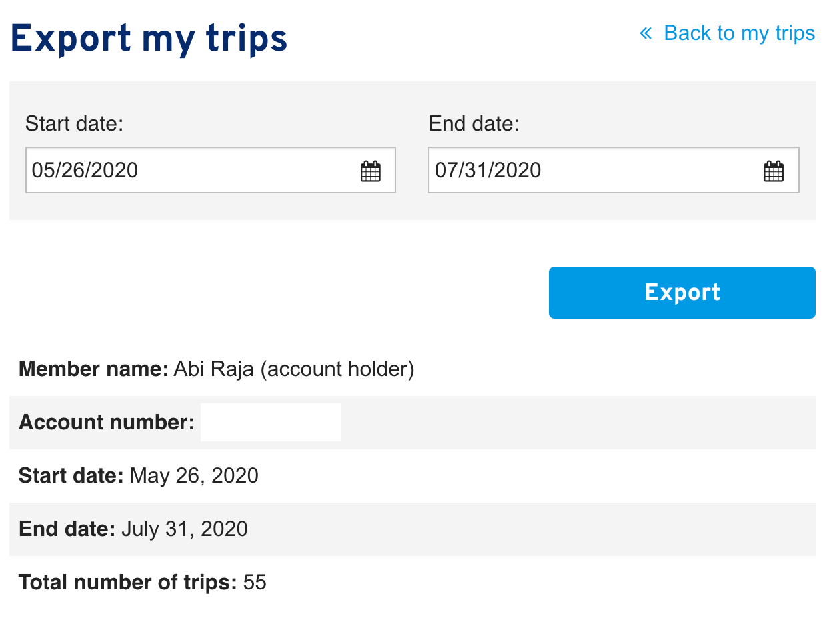Click the "End date:" label above the input

click(474, 124)
